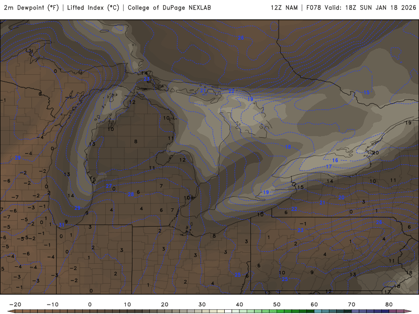Click the '-10' color scale label
Viewport: 419px width, 314px height.
tap(52, 305)
